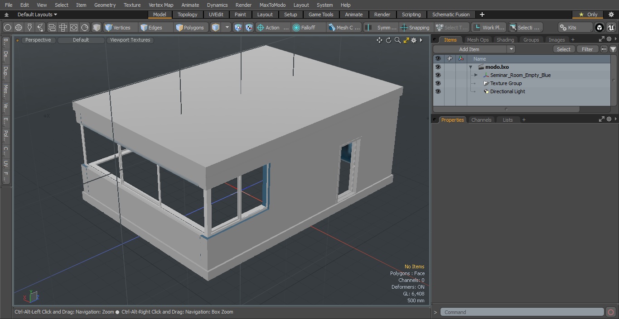Image resolution: width=619 pixels, height=319 pixels.
Task: Click the unfolded cube cross-shaped icon
Action: pyautogui.click(x=63, y=28)
